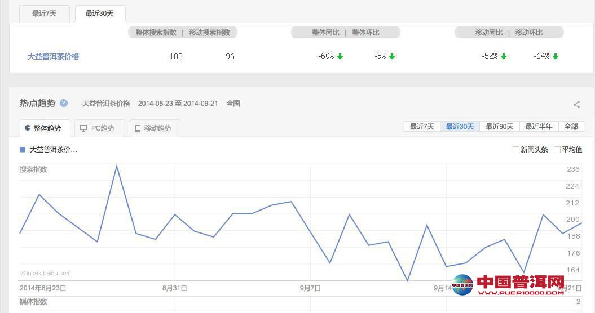Click the pie icon on 整体趋势 tab
The height and width of the screenshot is (313, 595).
(28, 128)
